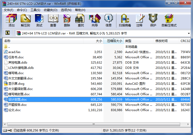Click the Word icon of 任务书.doc
Screen dimensions: 193x135
pos(6,57)
